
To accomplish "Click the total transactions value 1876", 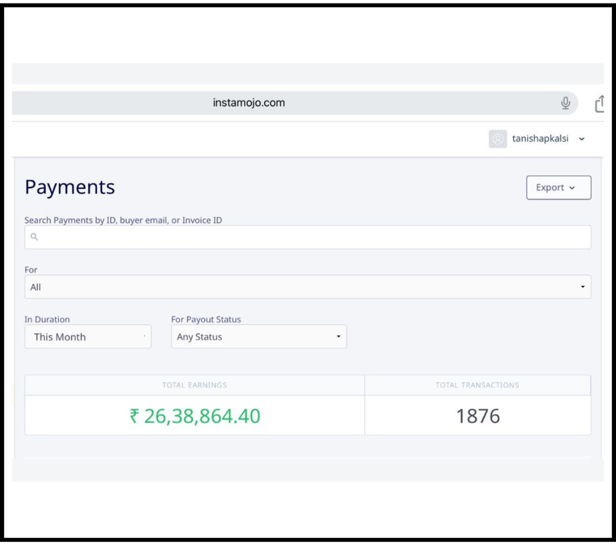I will click(478, 416).
